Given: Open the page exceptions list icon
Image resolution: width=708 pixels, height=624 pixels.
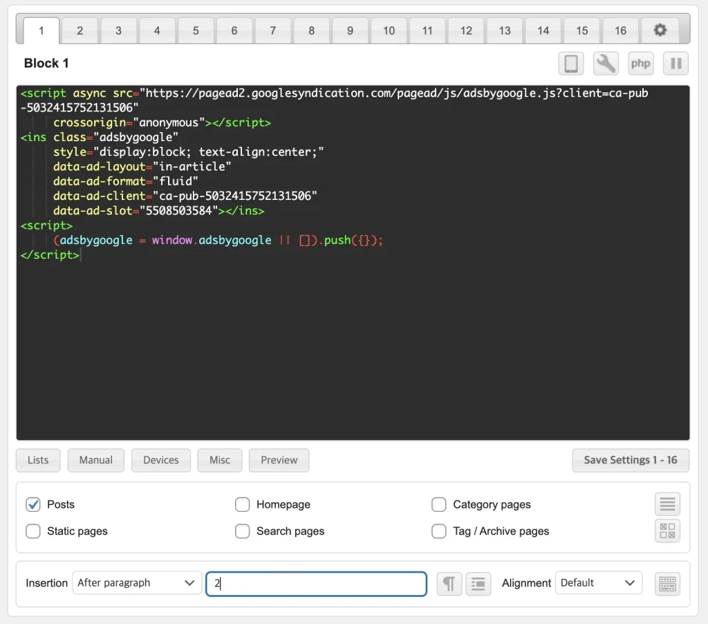Looking at the screenshot, I should click(667, 504).
